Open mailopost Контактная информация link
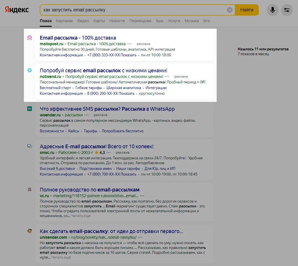 point(61,55)
